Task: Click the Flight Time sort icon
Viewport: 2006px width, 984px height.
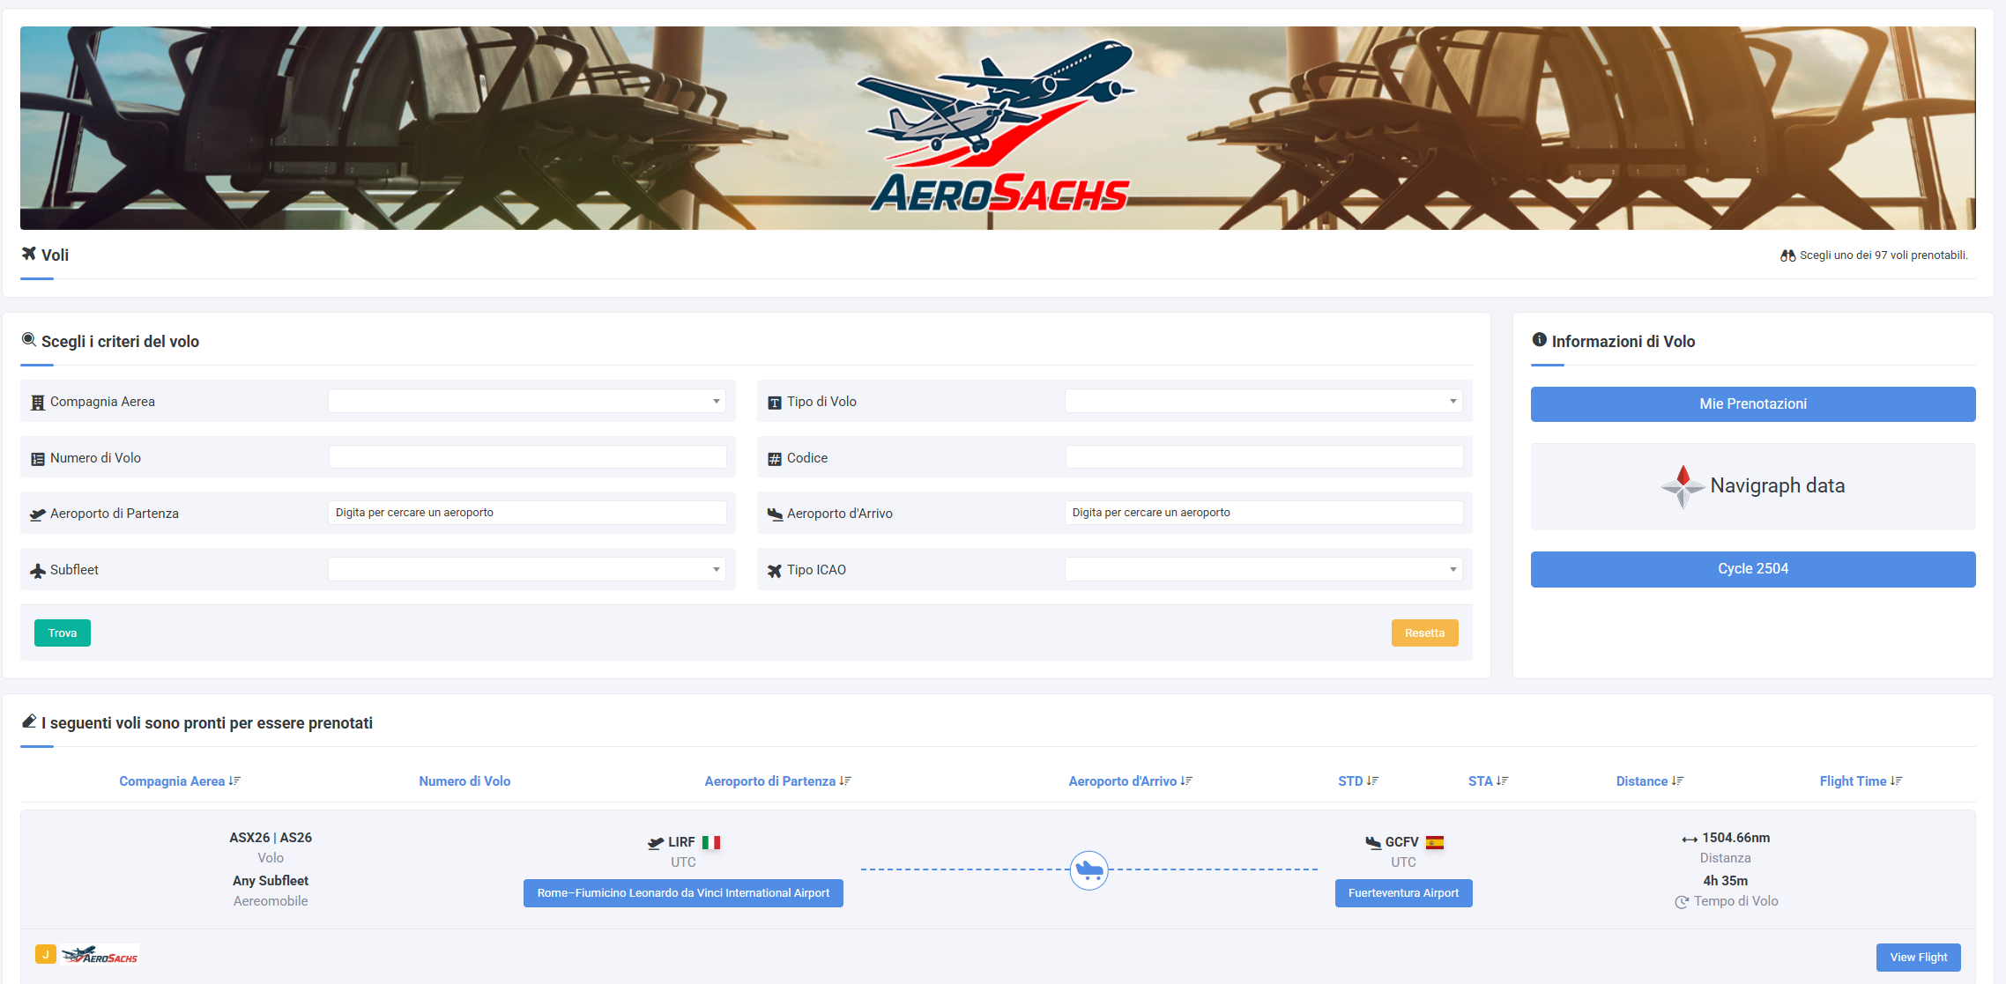Action: (x=1897, y=781)
